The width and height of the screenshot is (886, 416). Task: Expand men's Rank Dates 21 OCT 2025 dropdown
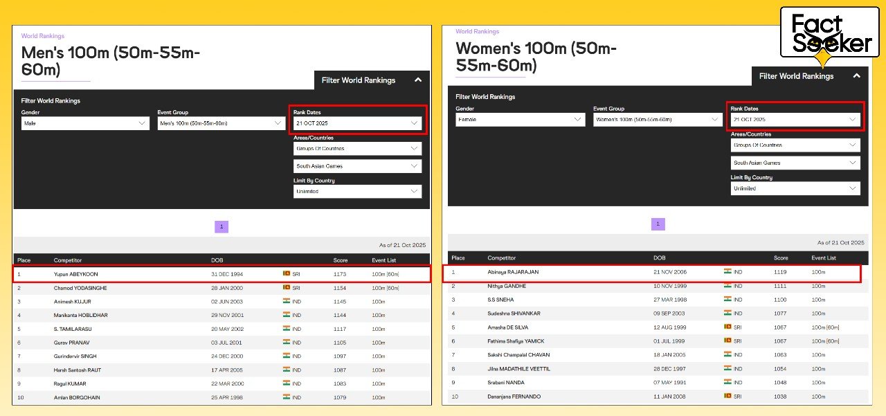(x=357, y=123)
